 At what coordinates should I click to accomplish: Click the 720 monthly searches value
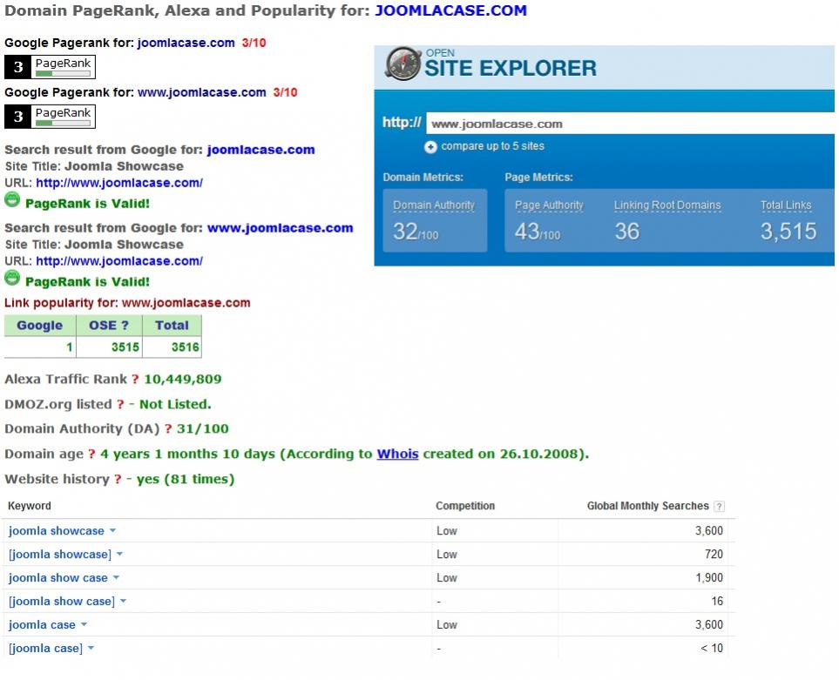coord(714,555)
